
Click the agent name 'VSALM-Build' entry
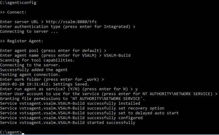[117, 55]
